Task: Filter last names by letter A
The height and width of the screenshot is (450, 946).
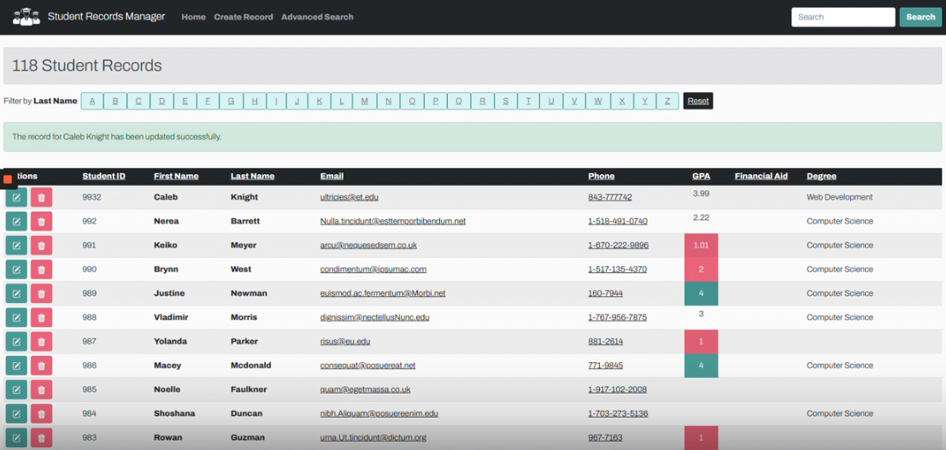Action: [92, 101]
